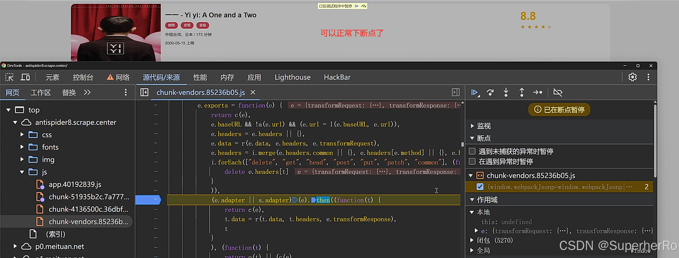Step over via the page overlay icon
This screenshot has width=679, height=258.
[363, 6]
